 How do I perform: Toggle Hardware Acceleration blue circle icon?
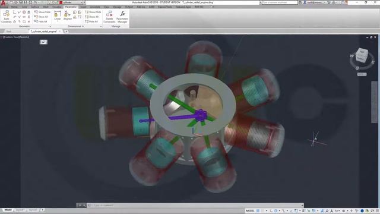tap(362, 211)
